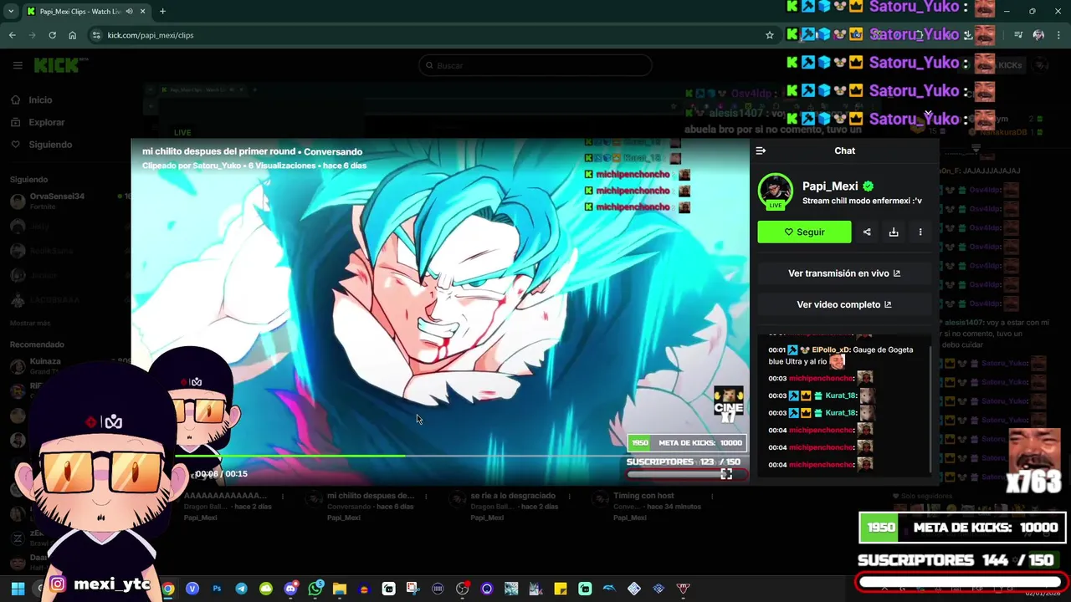
Task: Open File Explorer from the taskbar
Action: click(340, 589)
